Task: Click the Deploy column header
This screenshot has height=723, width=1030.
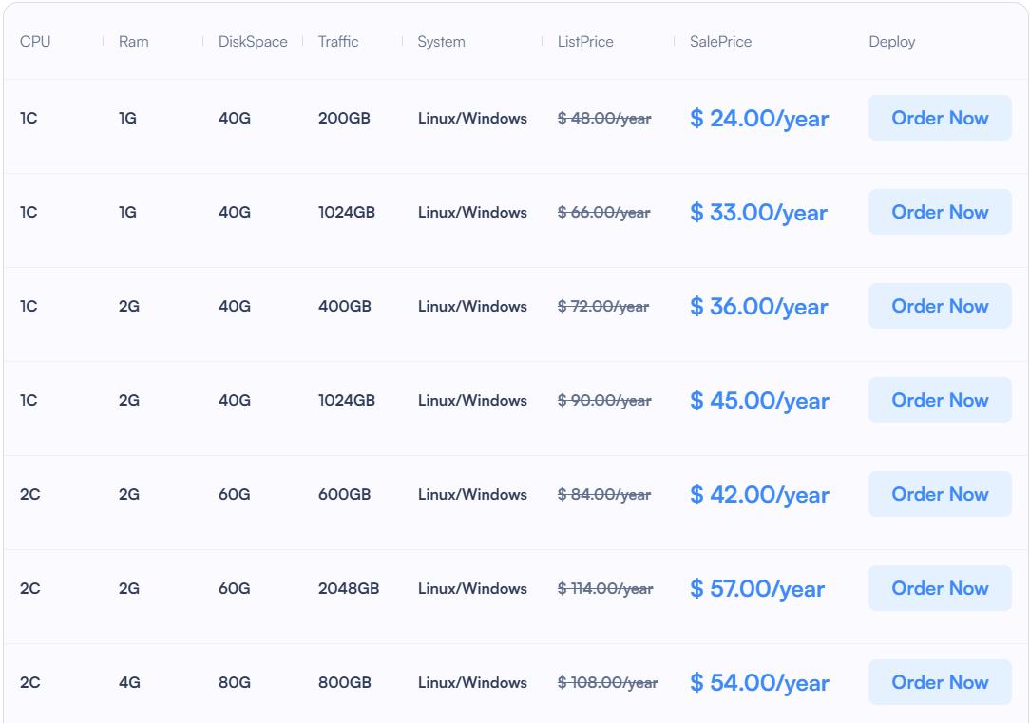Action: (892, 42)
